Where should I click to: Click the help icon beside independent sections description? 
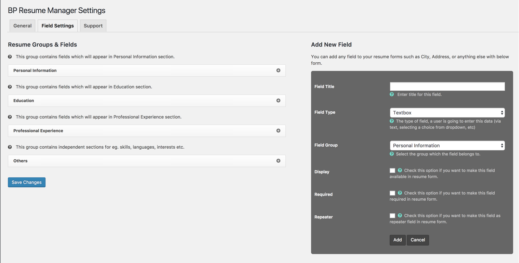click(10, 147)
